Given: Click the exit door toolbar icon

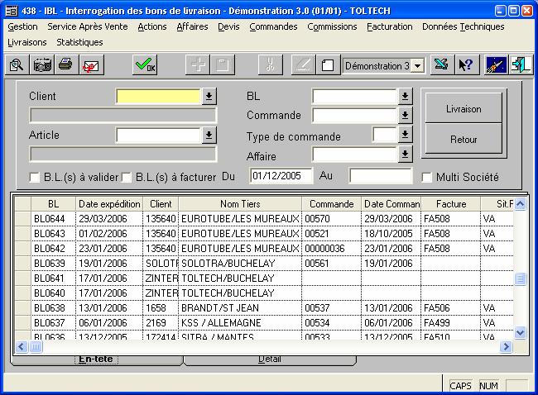Looking at the screenshot, I should coord(521,64).
